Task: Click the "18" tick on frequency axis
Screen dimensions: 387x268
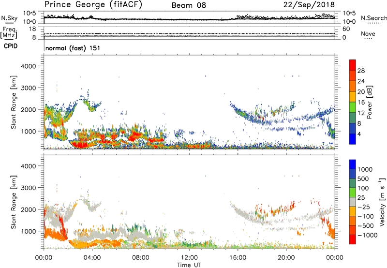Action: 32,29
